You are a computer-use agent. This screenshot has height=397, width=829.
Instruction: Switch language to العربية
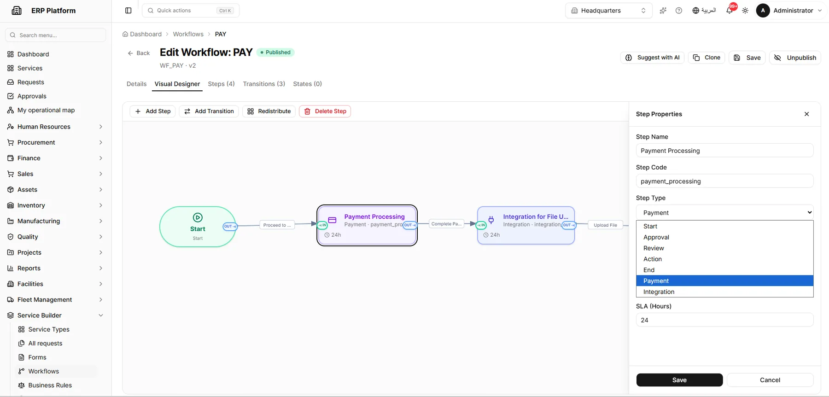(x=704, y=11)
